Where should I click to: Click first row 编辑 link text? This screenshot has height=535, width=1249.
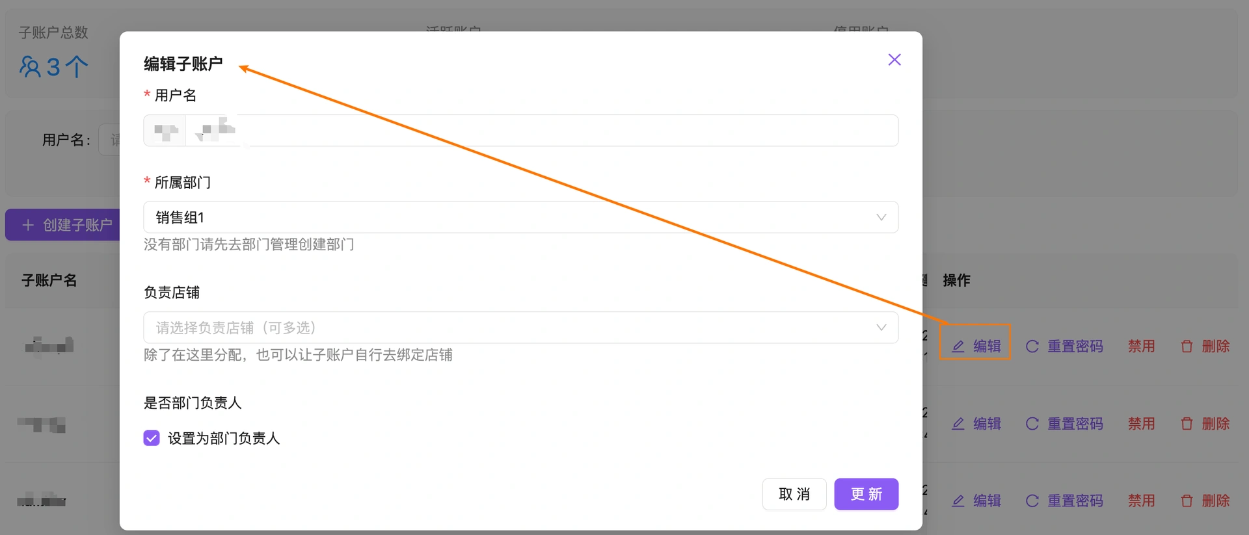pyautogui.click(x=987, y=346)
